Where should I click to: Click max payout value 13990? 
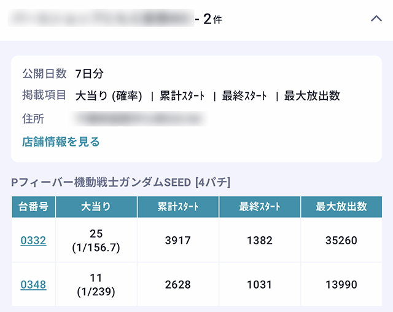(x=341, y=284)
